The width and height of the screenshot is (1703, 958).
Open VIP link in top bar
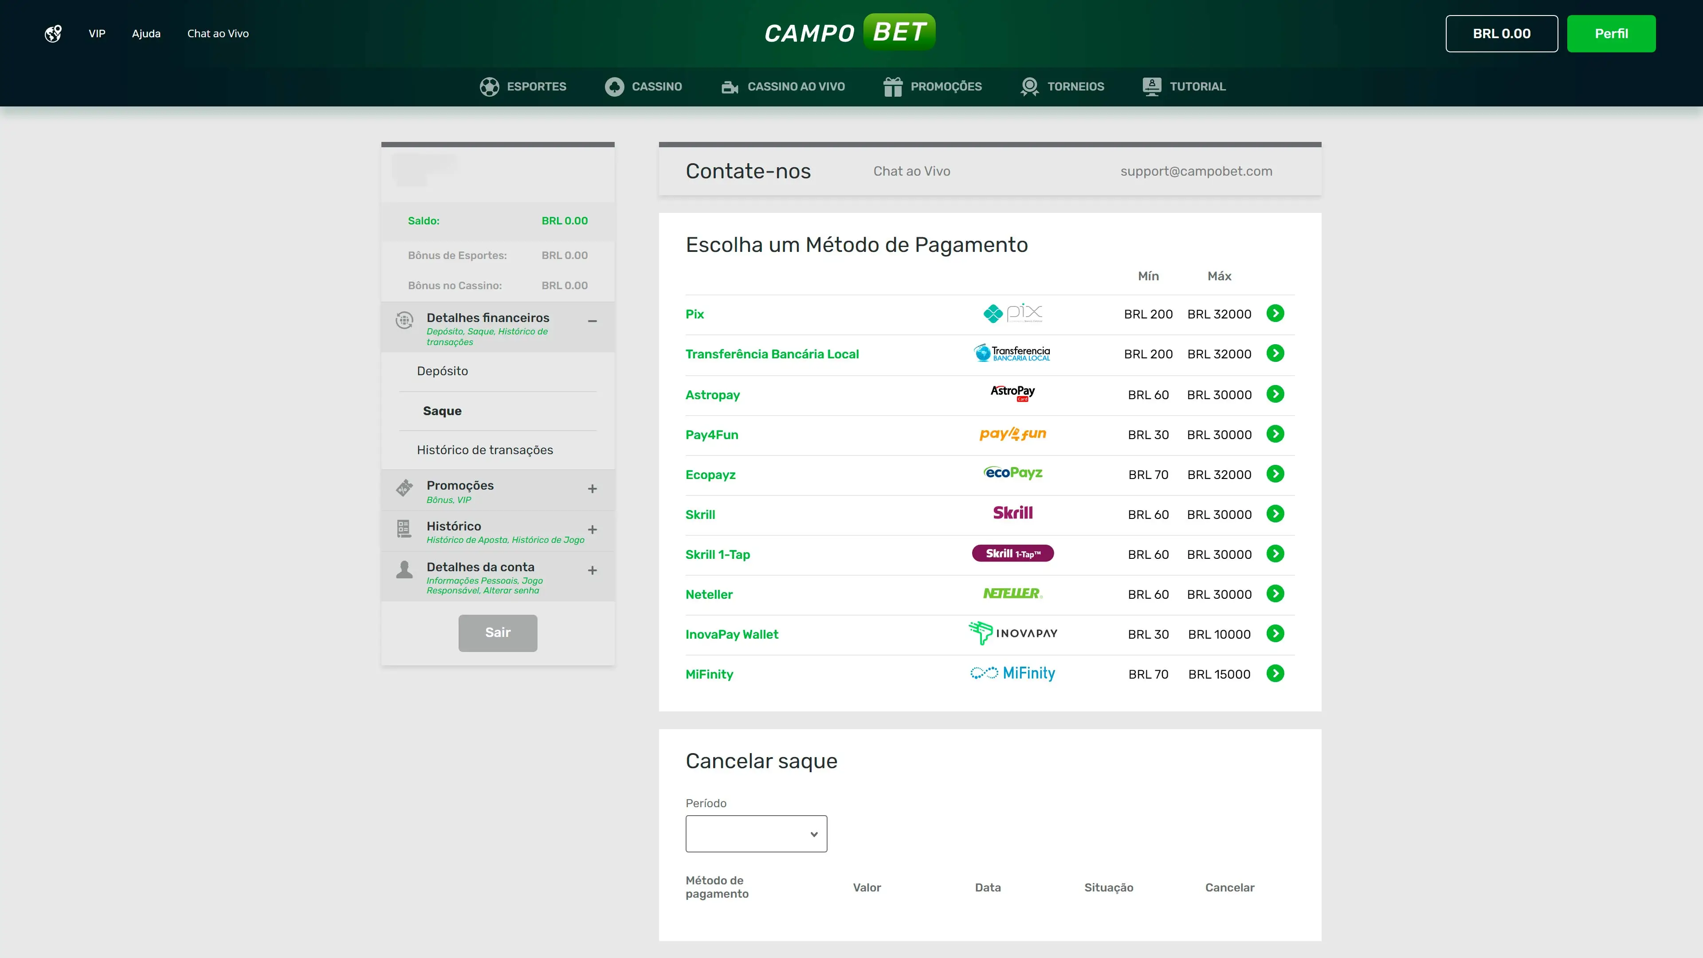(x=97, y=34)
